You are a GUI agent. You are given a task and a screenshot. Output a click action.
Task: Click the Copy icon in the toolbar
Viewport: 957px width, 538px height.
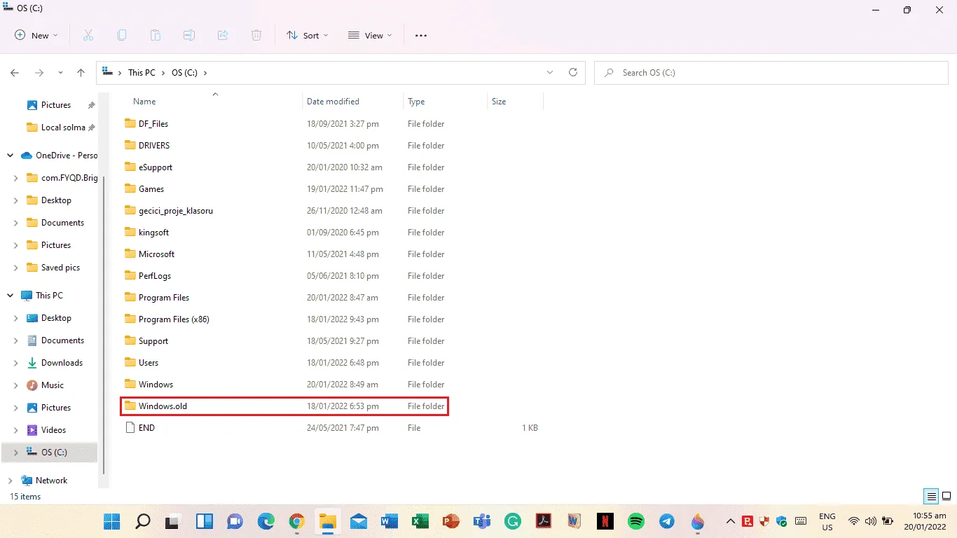click(x=122, y=35)
